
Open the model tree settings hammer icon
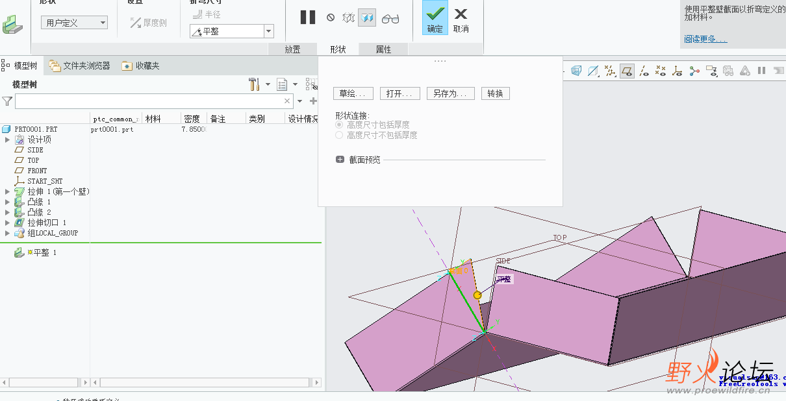(255, 84)
